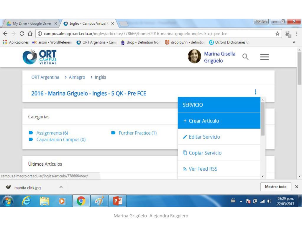302x226 pixels.
Task: Launch Internet Explorer from the taskbar
Action: coord(26,201)
